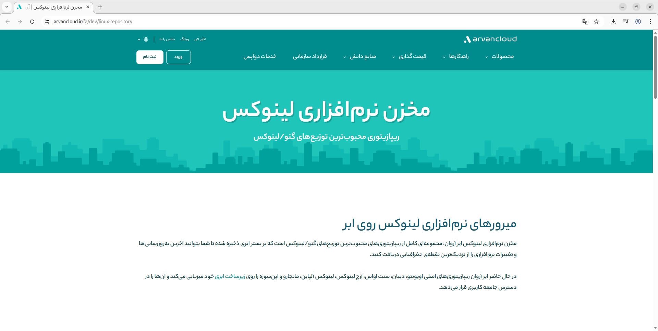Click the ثبت نام signup button
This screenshot has width=658, height=331.
150,57
